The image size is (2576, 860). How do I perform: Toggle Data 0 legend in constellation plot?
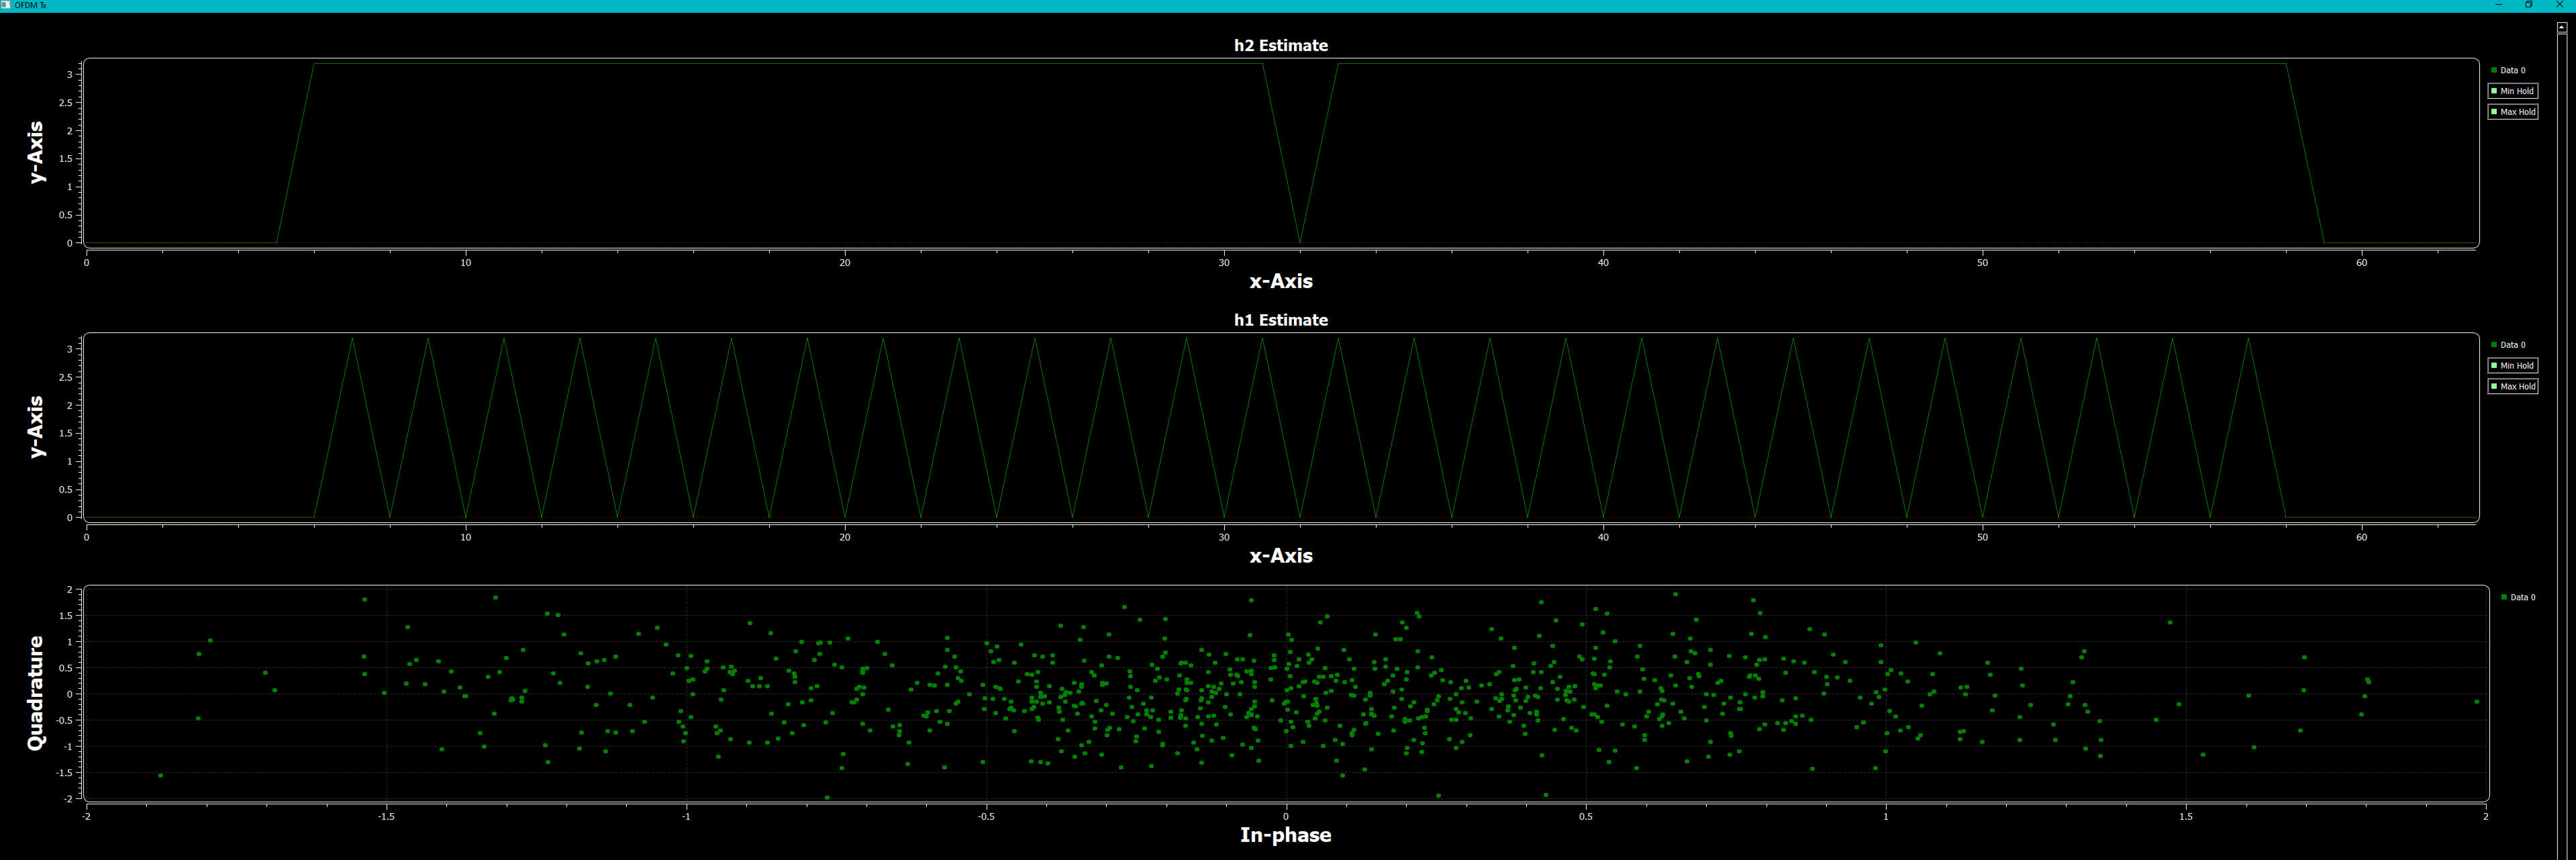coord(2518,597)
